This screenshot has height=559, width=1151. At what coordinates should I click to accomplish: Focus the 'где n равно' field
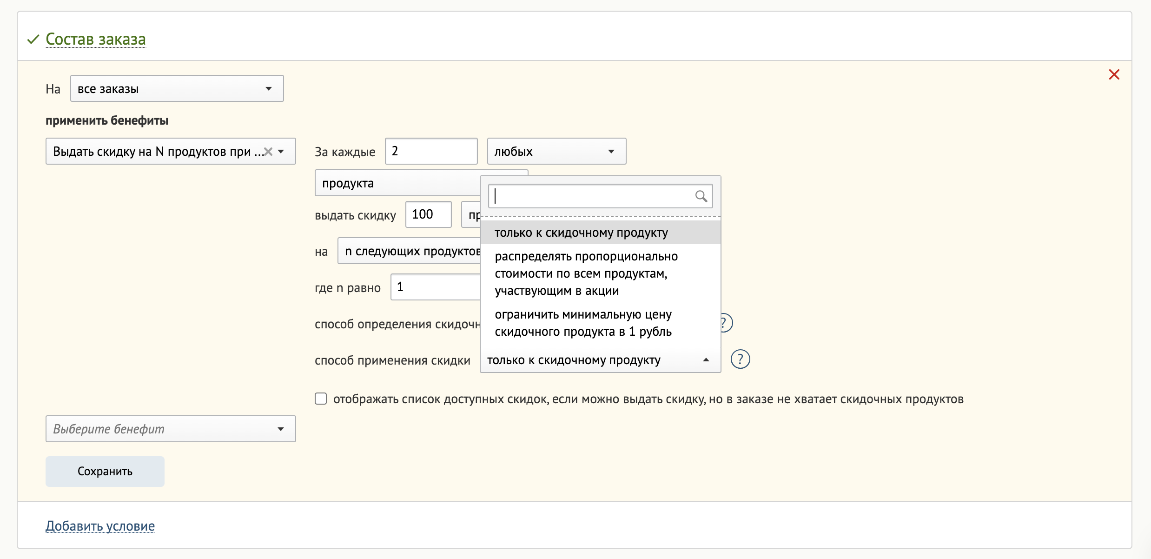[x=436, y=287]
